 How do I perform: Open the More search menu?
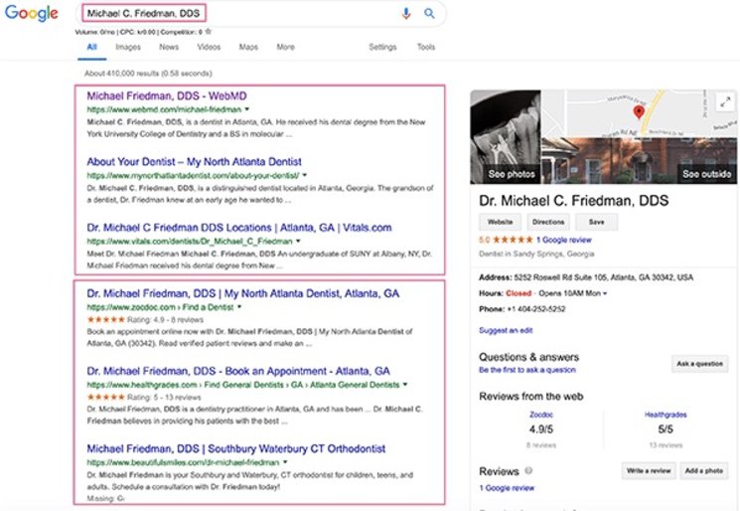[x=285, y=47]
